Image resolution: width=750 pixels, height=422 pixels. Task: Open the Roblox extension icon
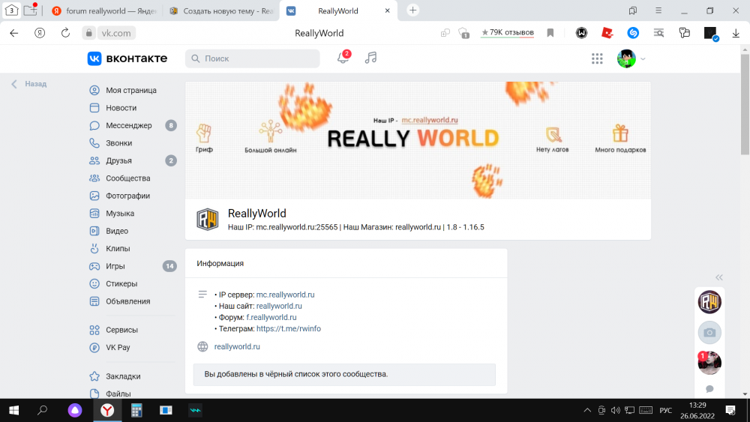point(607,33)
